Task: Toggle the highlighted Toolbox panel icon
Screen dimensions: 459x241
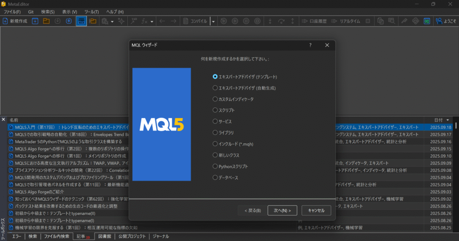Action: [x=82, y=21]
